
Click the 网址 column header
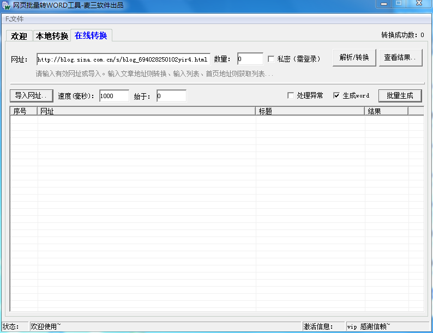(146, 111)
